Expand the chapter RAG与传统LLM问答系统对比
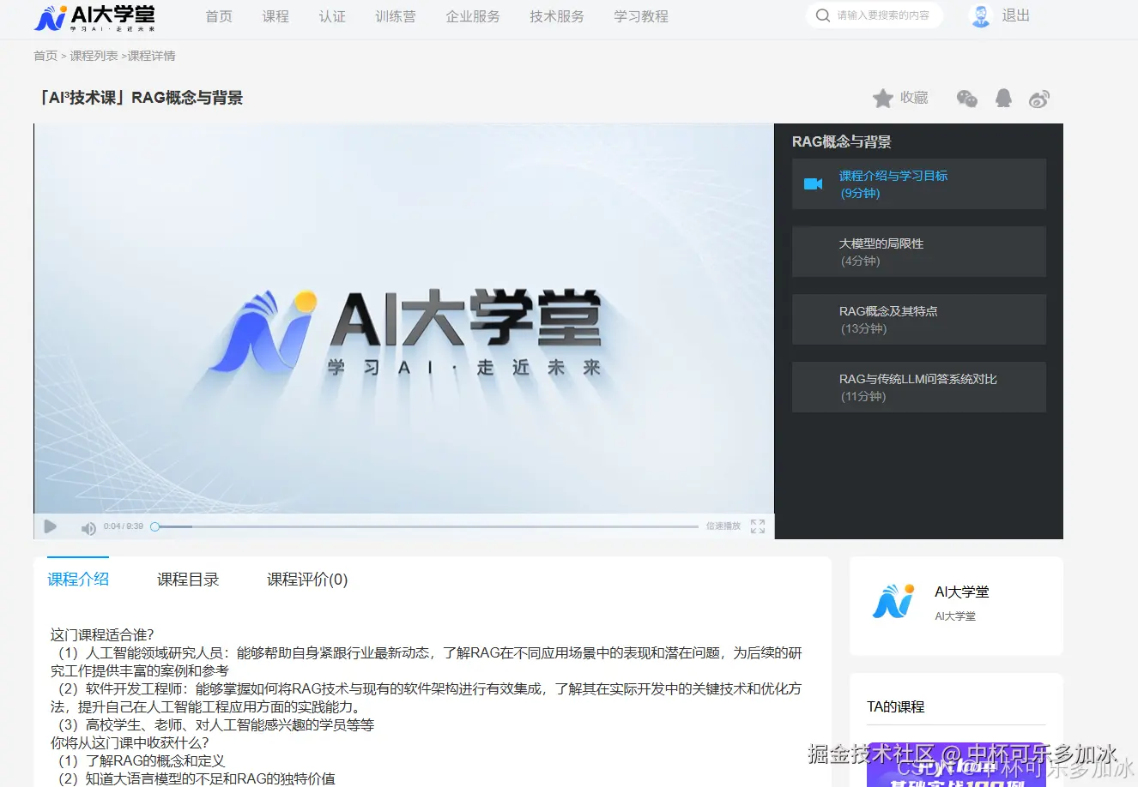The image size is (1138, 787). pyautogui.click(x=918, y=387)
